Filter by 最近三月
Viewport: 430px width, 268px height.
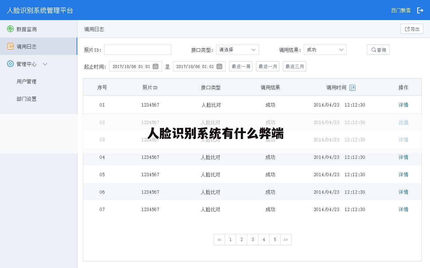click(x=295, y=66)
